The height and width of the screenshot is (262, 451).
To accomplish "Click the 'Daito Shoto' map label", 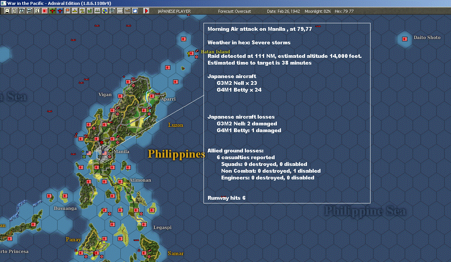I will (427, 37).
